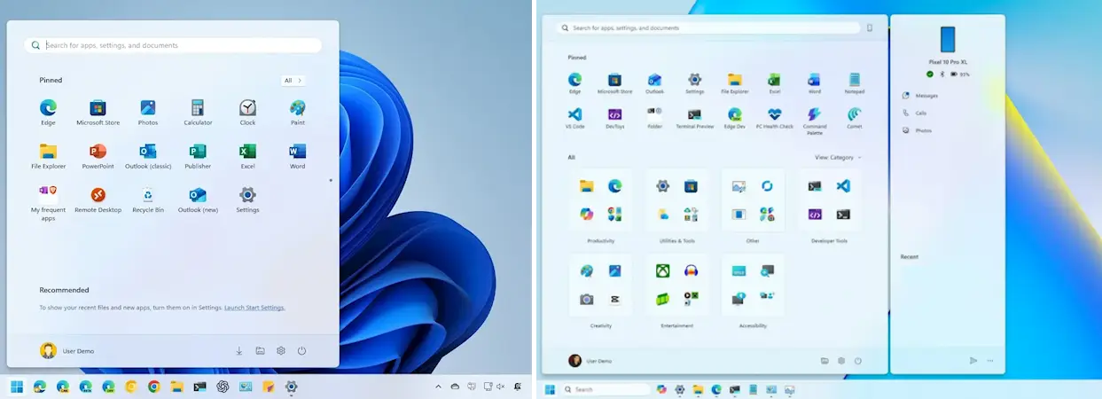Viewport: 1102px width, 399px height.
Task: Click the taskbar Search box
Action: pyautogui.click(x=606, y=389)
